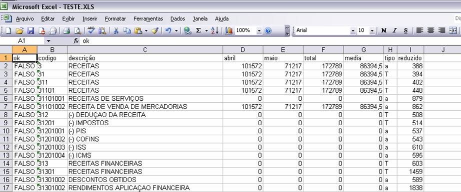Image resolution: width=461 pixels, height=192 pixels.
Task: Select cell (-) COFINS
Action: [145, 139]
